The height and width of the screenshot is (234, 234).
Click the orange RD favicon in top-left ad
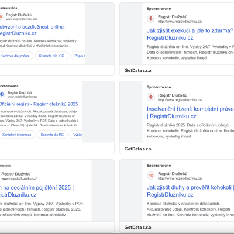[1, 17]
